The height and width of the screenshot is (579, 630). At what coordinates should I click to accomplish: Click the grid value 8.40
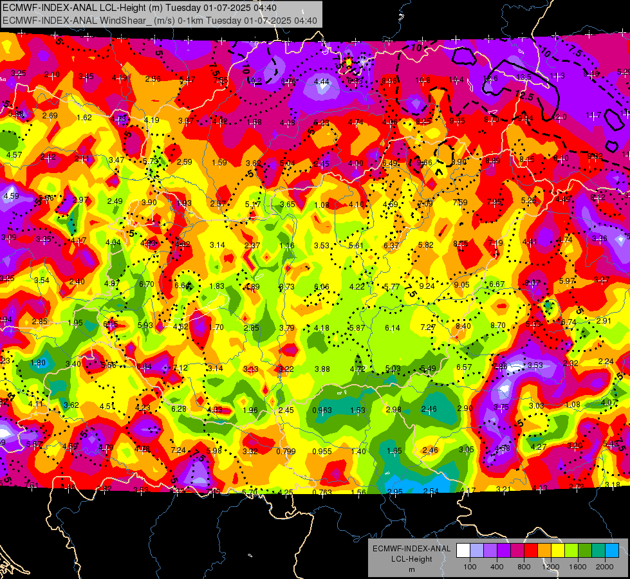click(463, 326)
